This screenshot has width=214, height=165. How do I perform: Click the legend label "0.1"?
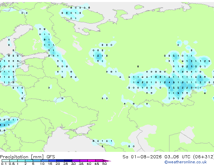(4, 164)
